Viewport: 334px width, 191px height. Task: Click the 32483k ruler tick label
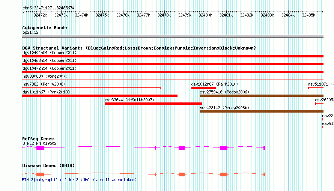tap(267, 15)
